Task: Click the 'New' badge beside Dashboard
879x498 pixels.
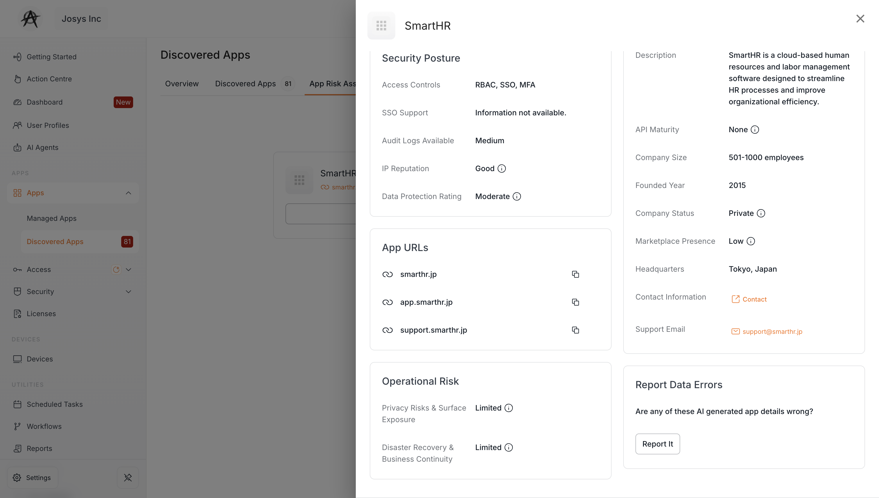Action: point(123,102)
